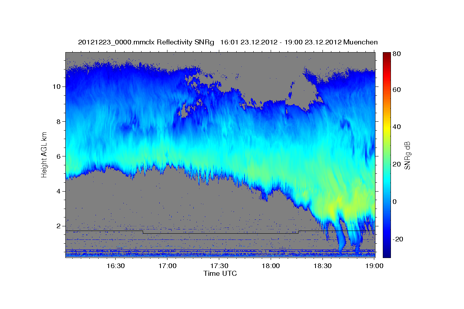The height and width of the screenshot is (309, 464).
Task: Click the '17:30' time axis label
Action: (x=219, y=266)
